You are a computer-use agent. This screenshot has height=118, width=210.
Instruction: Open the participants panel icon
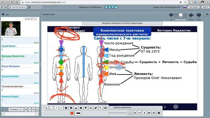pos(207,14)
